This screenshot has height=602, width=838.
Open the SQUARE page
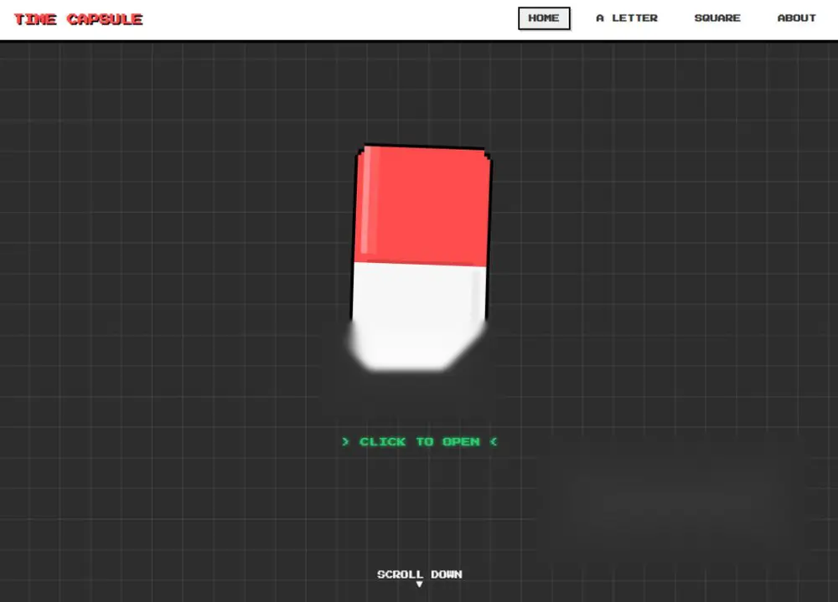point(717,18)
